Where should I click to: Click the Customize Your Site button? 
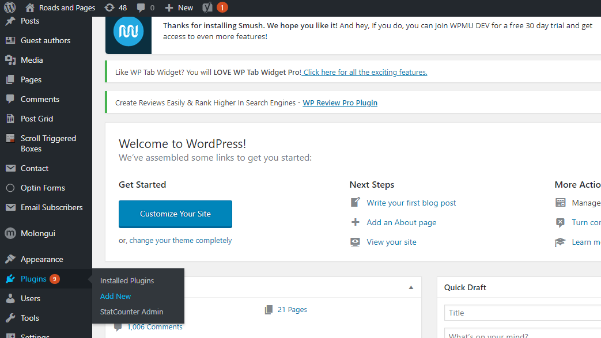pyautogui.click(x=175, y=214)
